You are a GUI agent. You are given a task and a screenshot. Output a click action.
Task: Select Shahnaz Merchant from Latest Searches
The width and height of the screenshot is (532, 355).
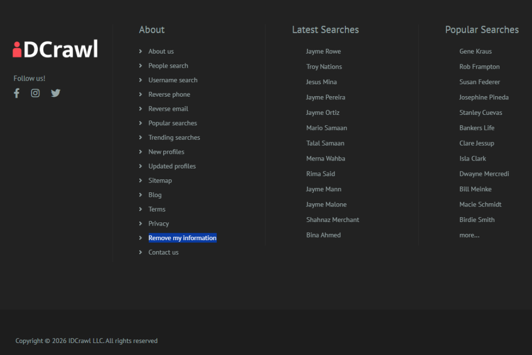(x=332, y=220)
